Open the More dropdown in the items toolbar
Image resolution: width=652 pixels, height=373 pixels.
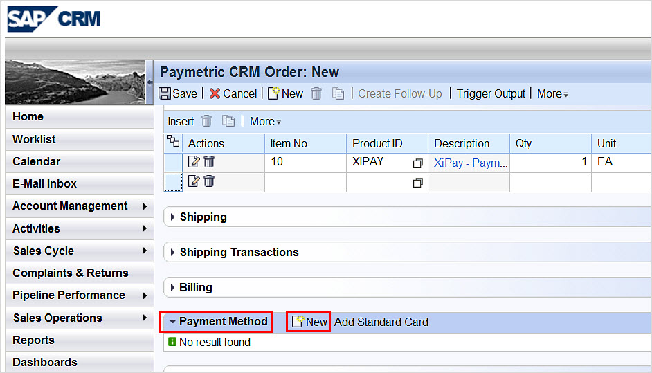pyautogui.click(x=265, y=121)
